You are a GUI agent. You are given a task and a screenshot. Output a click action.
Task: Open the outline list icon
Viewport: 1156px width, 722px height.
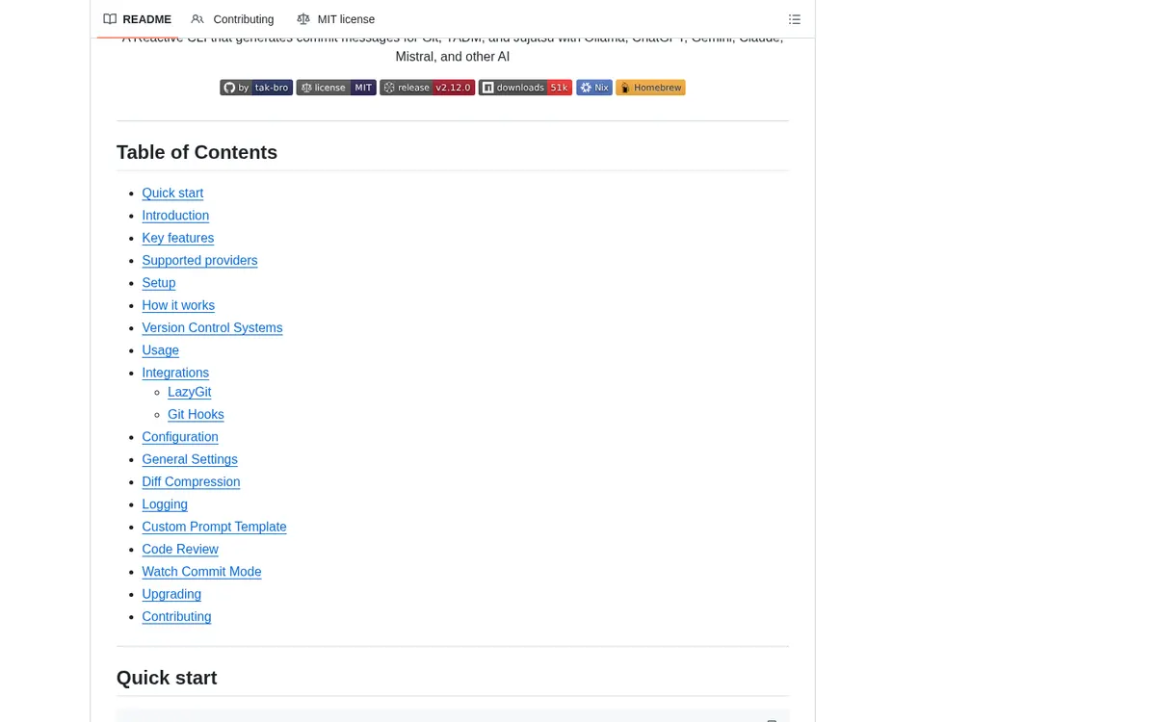(x=795, y=19)
